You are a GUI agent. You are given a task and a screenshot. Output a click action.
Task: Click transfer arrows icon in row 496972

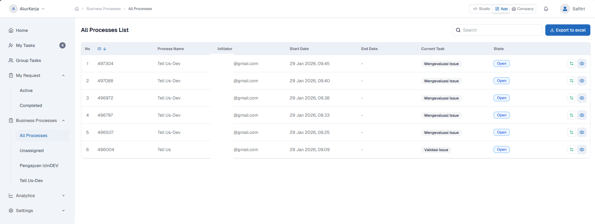tap(571, 98)
